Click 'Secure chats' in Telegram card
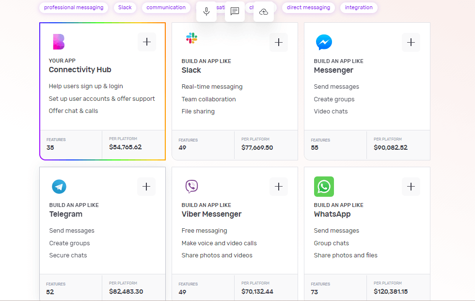Screen dimensions: 475x301 click(x=68, y=255)
